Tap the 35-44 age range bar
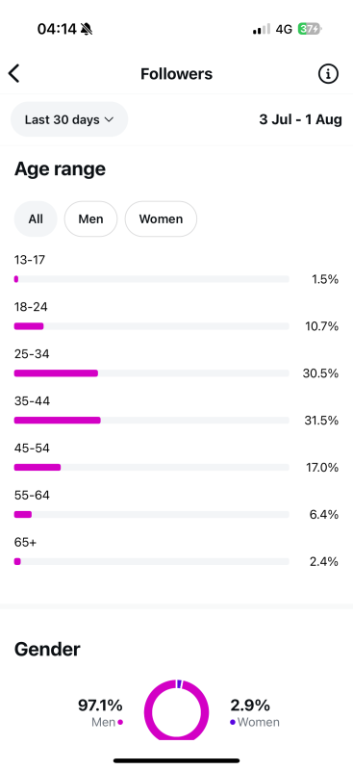 (151, 421)
